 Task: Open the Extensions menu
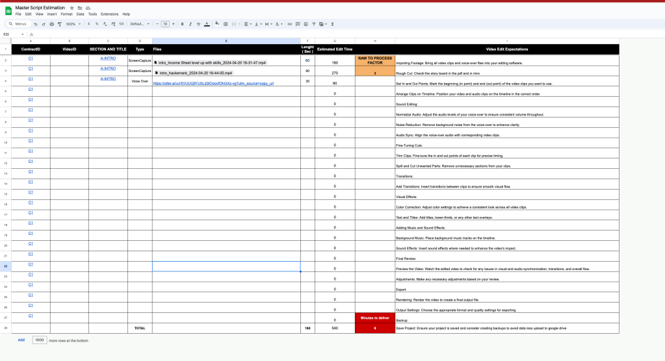[109, 14]
